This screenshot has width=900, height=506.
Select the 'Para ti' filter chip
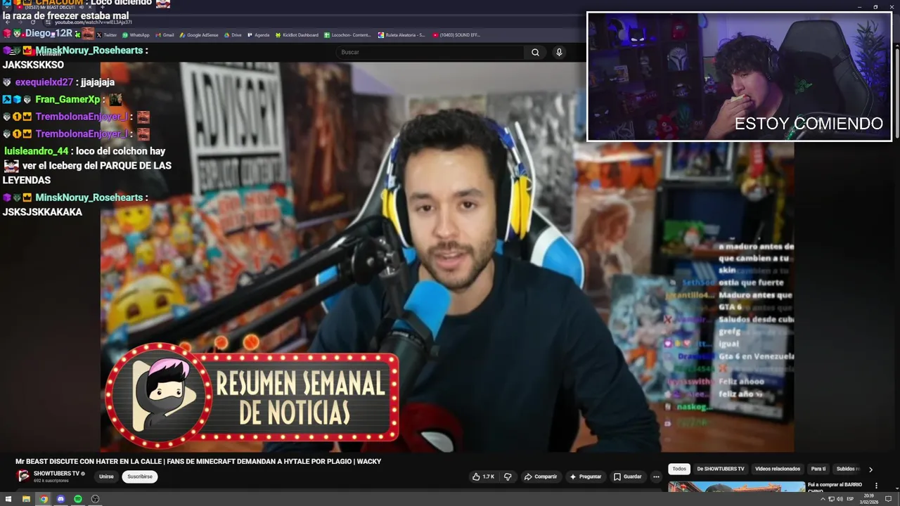click(818, 469)
